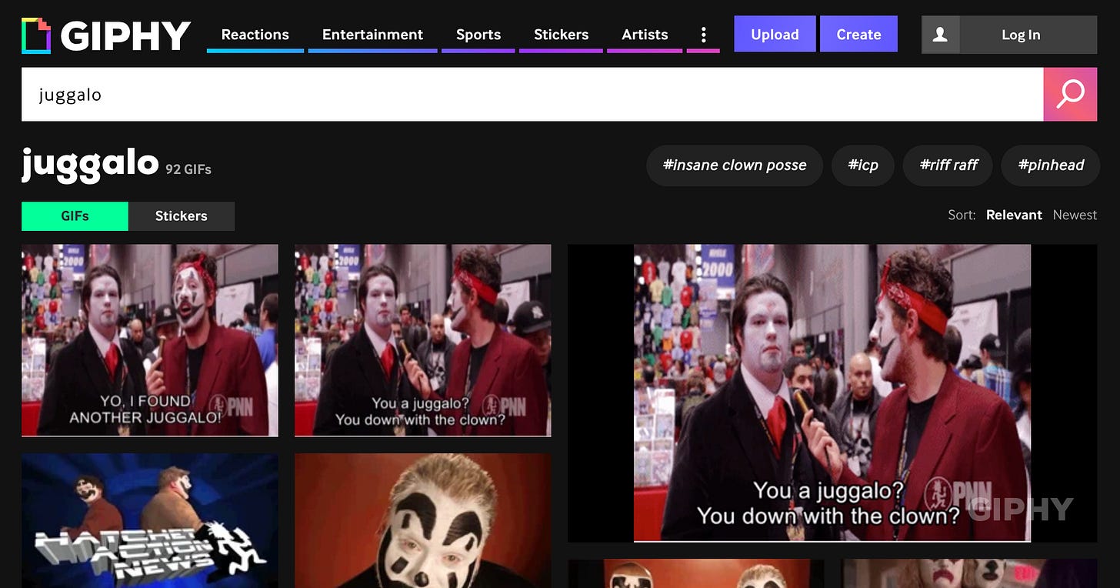This screenshot has height=588, width=1120.
Task: Open the large 'You a juggalo?' GIF
Action: (x=832, y=393)
